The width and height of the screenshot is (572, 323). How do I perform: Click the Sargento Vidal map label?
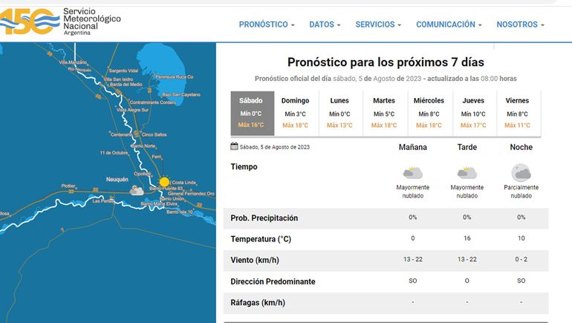click(123, 71)
